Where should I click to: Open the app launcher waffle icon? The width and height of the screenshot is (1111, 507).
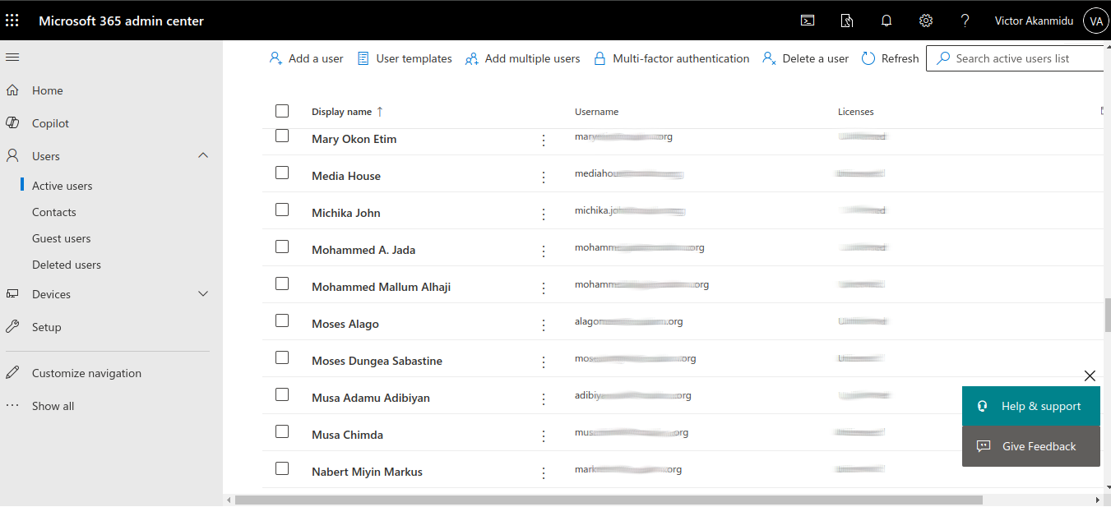coord(12,21)
